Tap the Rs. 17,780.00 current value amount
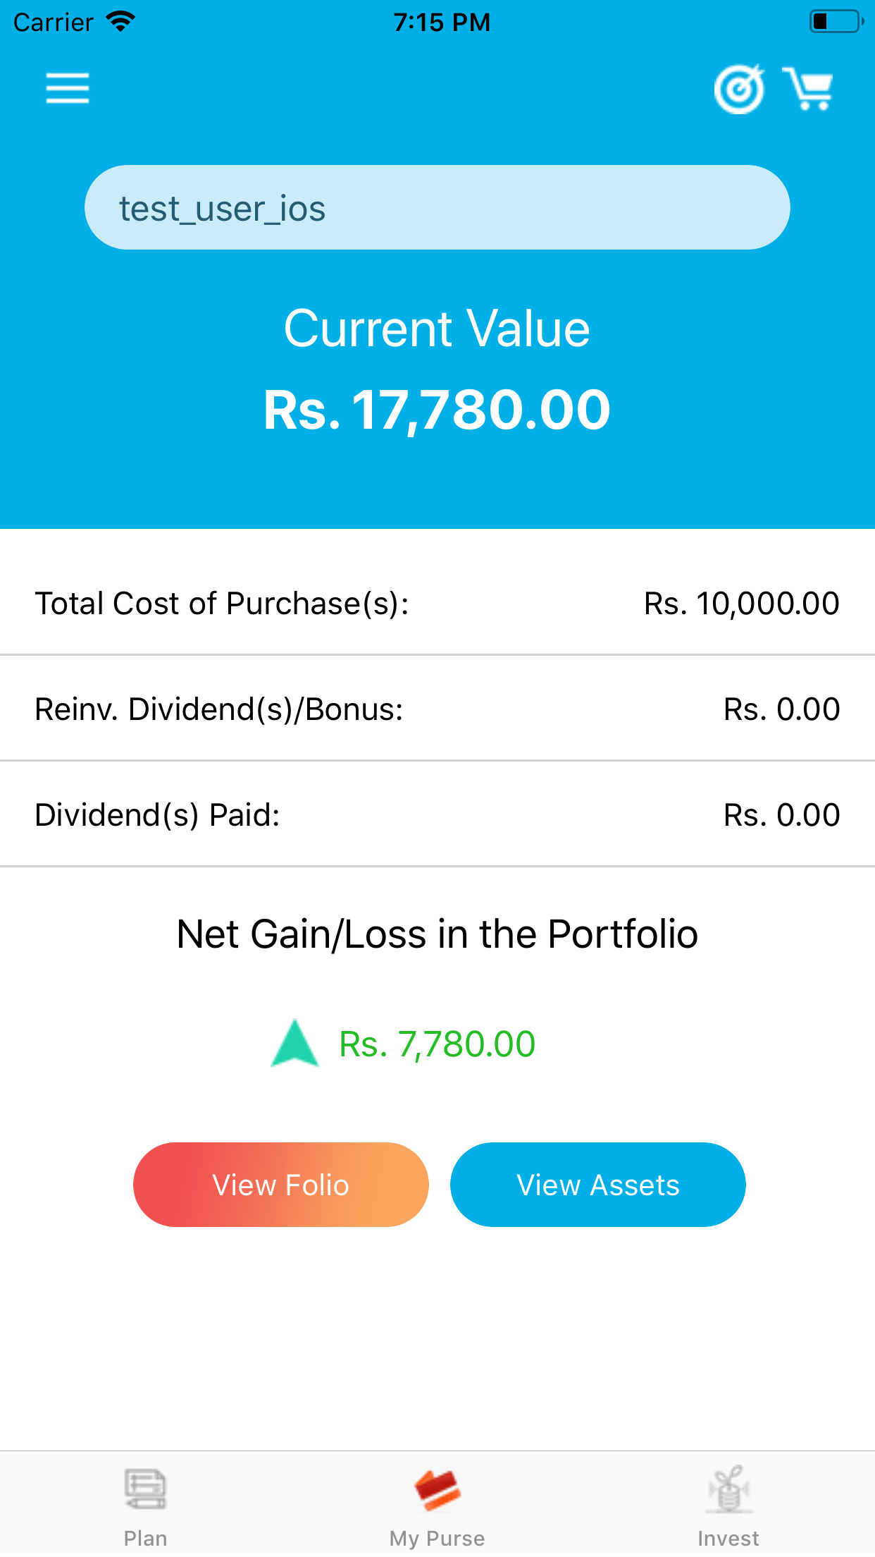Viewport: 875px width, 1557px height. pos(437,410)
